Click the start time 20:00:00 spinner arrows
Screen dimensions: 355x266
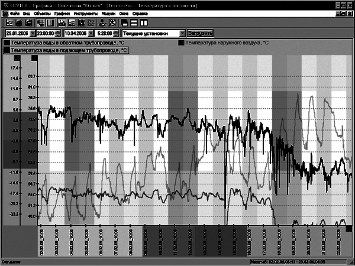[58, 34]
